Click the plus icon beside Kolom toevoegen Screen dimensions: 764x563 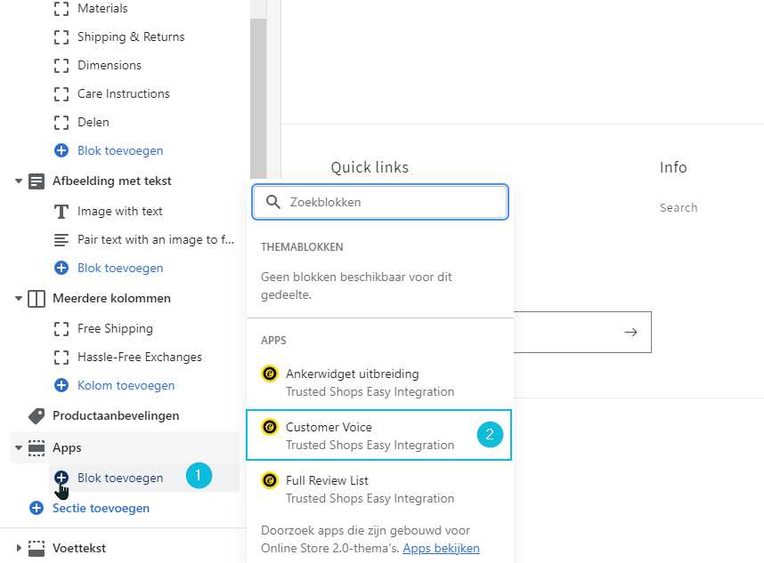[61, 385]
